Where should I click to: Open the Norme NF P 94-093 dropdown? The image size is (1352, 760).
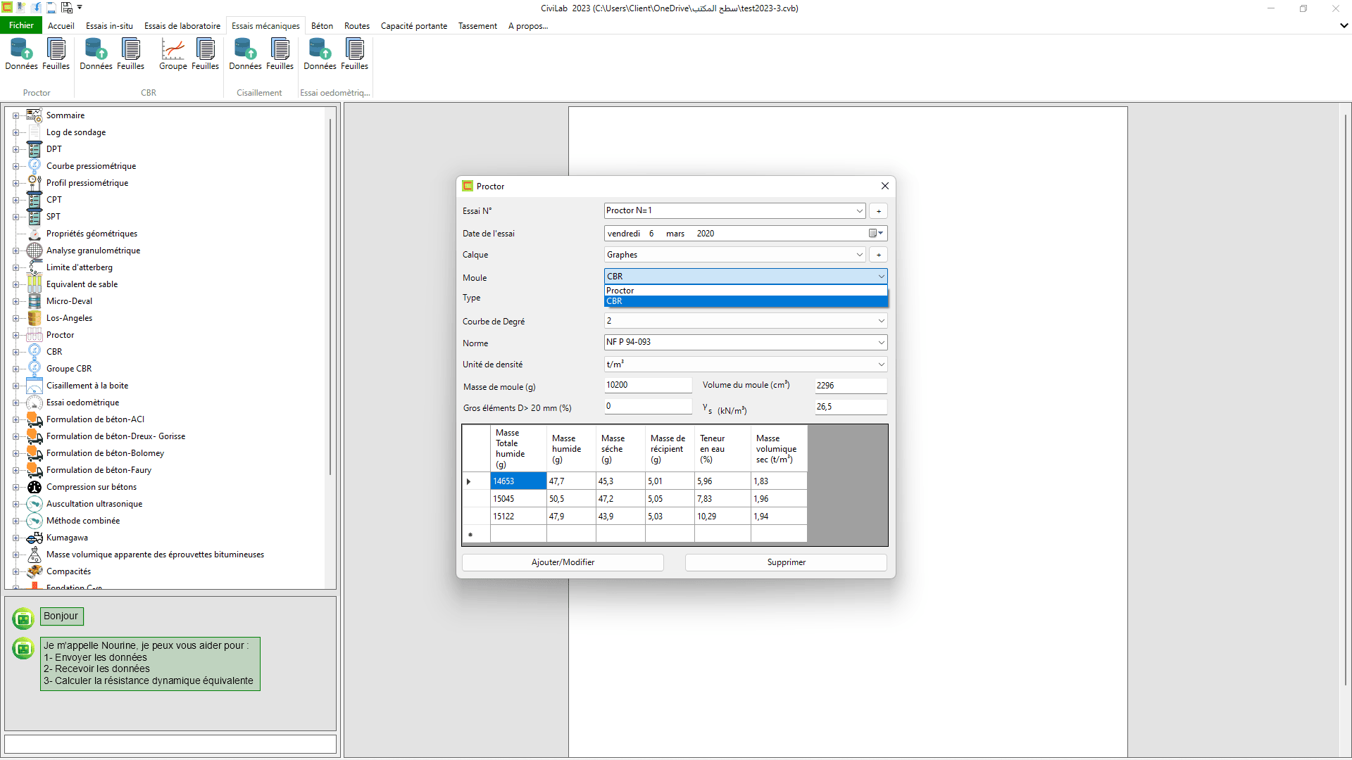(x=881, y=343)
